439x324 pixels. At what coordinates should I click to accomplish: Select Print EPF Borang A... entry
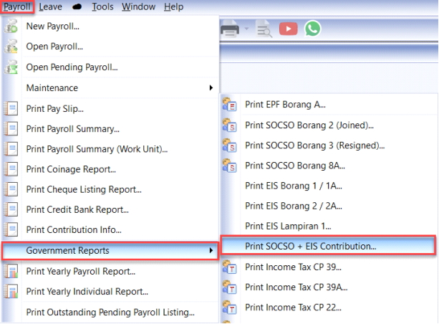click(285, 104)
